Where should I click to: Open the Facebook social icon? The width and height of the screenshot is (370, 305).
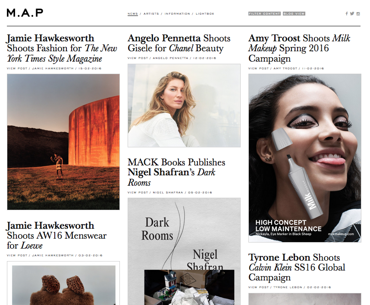(x=346, y=14)
